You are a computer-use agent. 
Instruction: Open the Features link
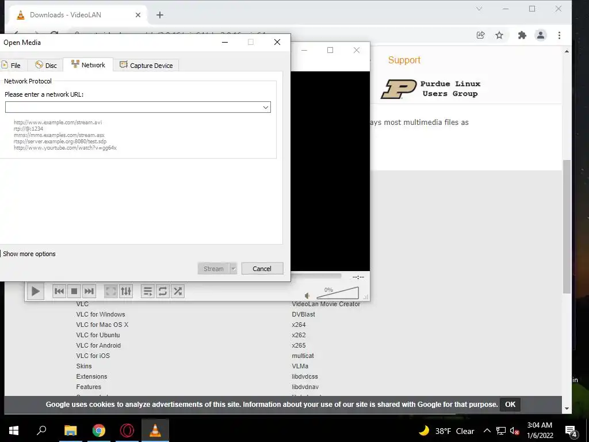(89, 387)
